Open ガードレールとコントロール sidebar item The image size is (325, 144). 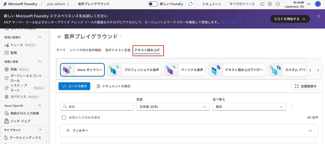(23, 78)
